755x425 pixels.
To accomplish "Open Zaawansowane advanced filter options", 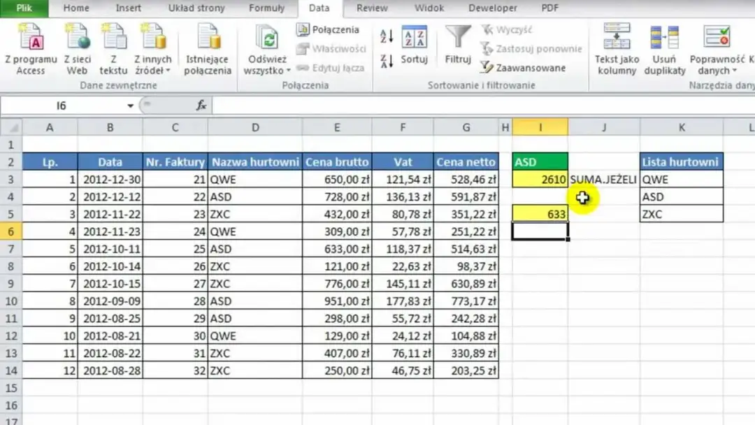I will [523, 68].
